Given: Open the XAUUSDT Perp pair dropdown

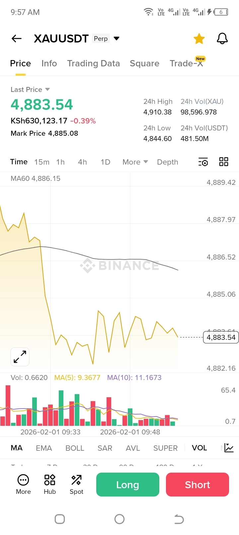Looking at the screenshot, I should tap(117, 38).
